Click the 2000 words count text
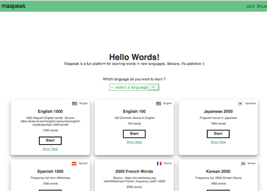267x191 pixels. (134, 187)
